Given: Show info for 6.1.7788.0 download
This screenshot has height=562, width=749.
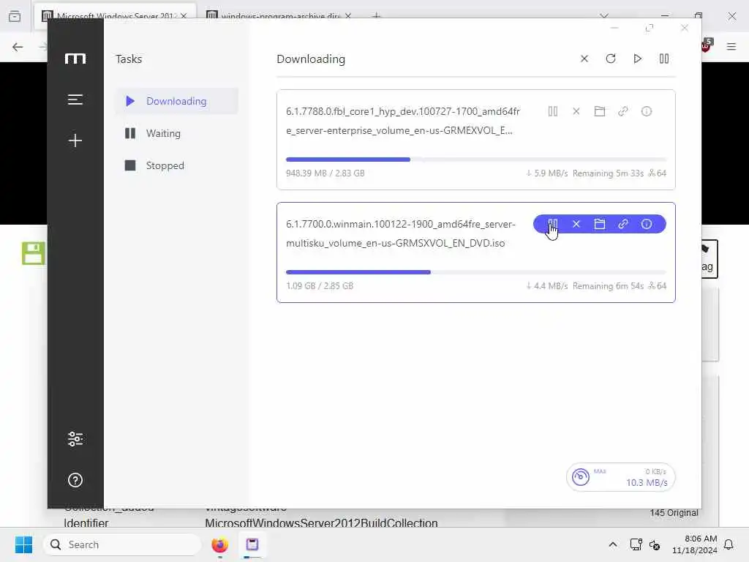Looking at the screenshot, I should pos(647,111).
